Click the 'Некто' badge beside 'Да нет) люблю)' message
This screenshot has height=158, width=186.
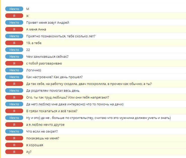(14, 104)
